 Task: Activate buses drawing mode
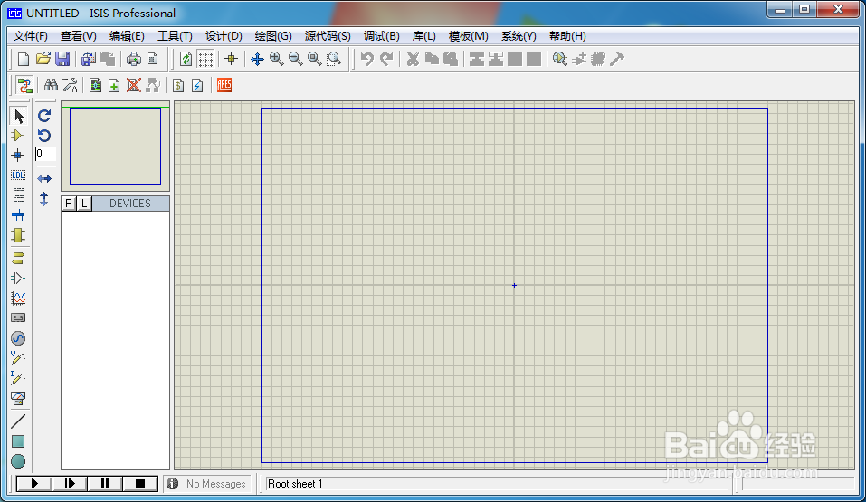tap(18, 215)
